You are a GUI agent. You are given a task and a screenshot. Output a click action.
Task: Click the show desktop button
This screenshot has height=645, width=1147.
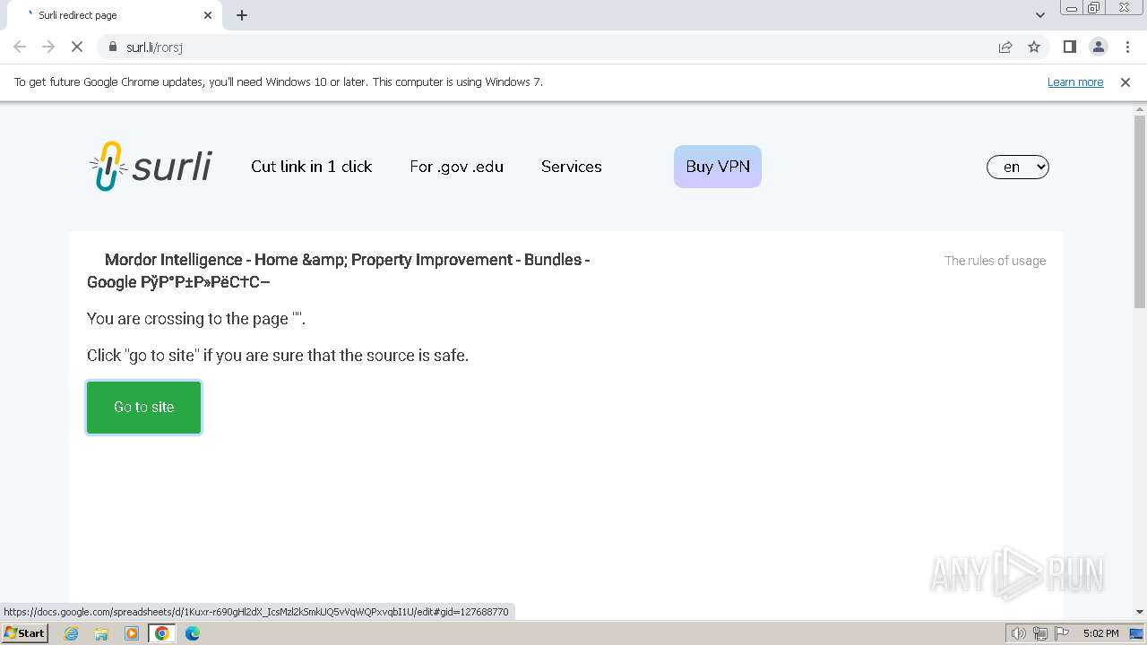[x=1138, y=633]
